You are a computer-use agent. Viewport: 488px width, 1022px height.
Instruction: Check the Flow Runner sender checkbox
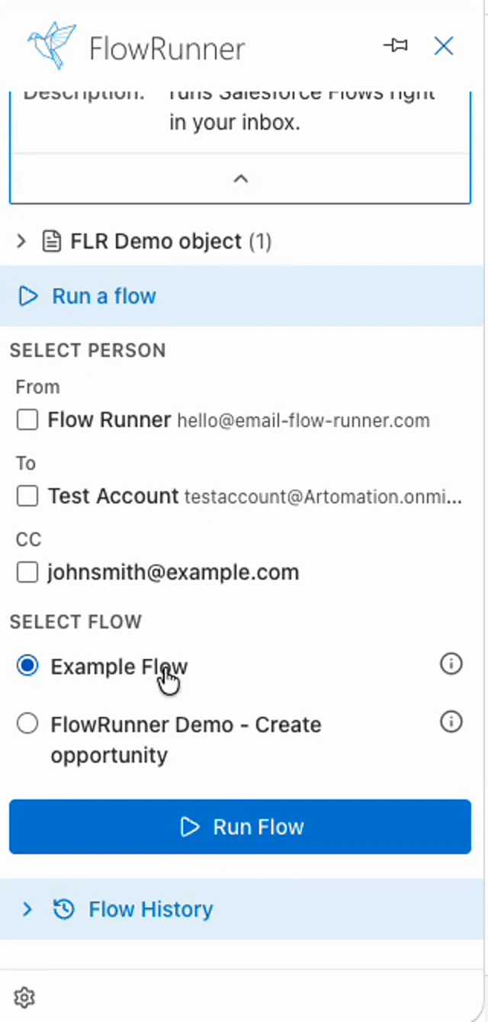pos(27,419)
